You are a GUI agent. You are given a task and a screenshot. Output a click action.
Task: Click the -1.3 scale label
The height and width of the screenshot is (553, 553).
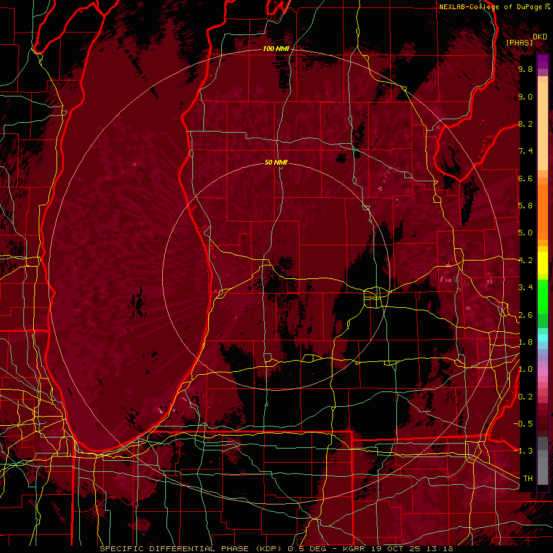click(x=523, y=451)
